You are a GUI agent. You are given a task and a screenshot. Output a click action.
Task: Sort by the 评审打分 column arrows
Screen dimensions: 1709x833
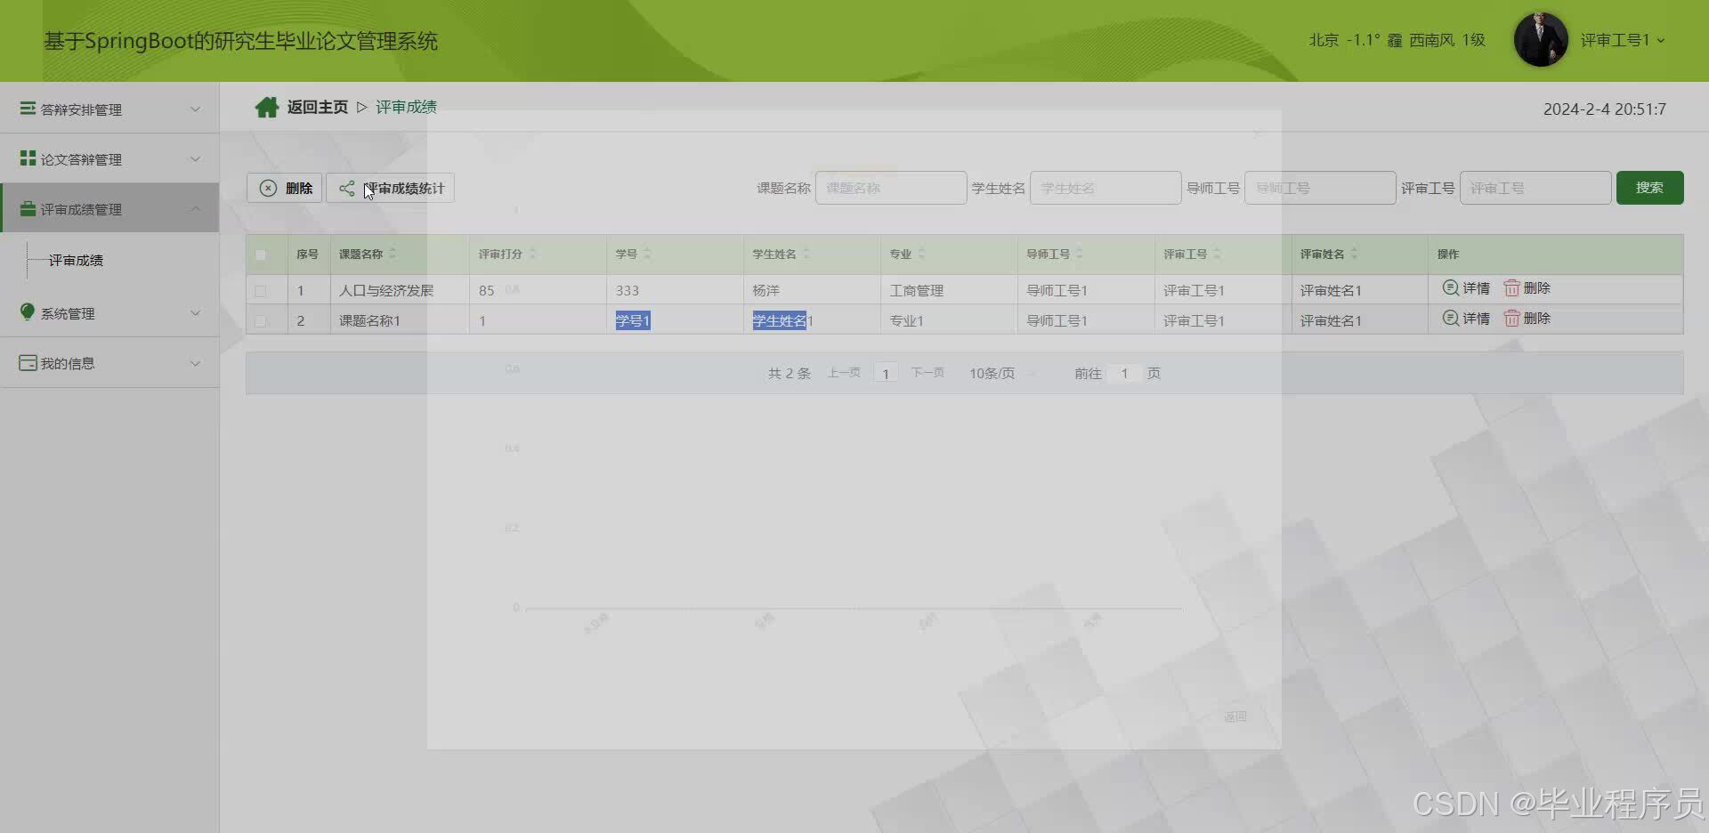(532, 254)
